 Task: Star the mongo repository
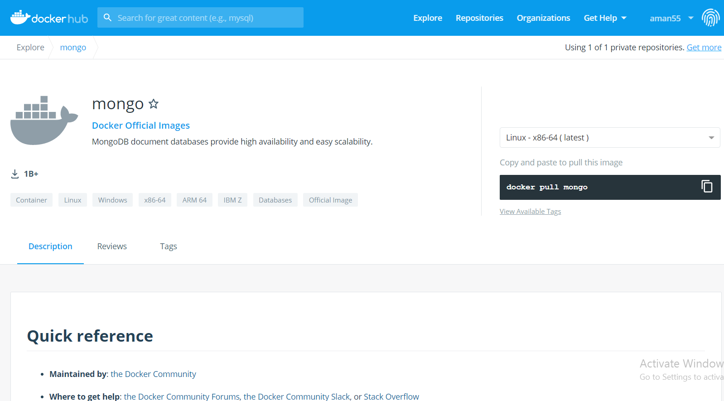[154, 104]
